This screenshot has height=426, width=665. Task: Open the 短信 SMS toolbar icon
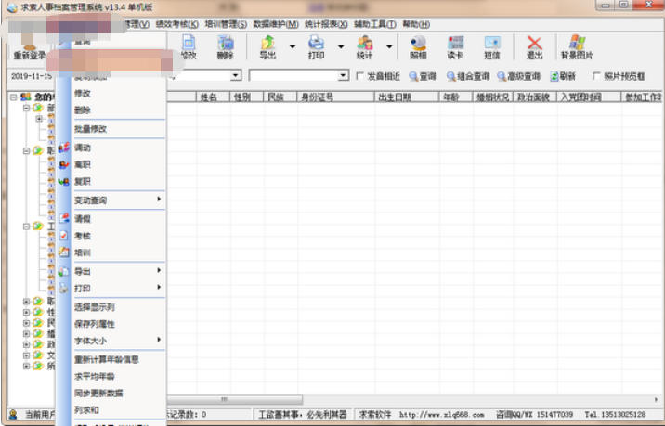[x=492, y=46]
